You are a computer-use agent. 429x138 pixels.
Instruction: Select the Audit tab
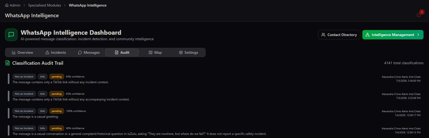coord(122,52)
